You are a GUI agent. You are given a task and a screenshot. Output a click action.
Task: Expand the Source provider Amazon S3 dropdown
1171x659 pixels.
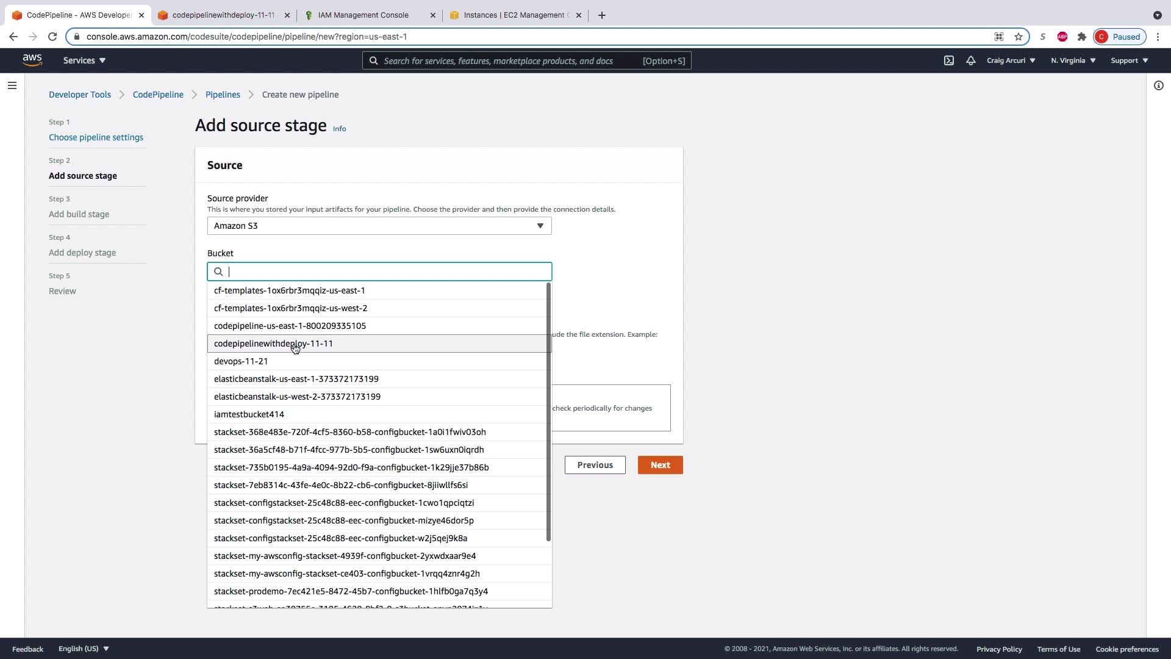click(379, 226)
